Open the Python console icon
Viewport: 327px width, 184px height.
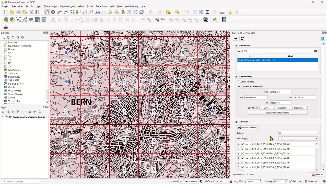(215, 19)
